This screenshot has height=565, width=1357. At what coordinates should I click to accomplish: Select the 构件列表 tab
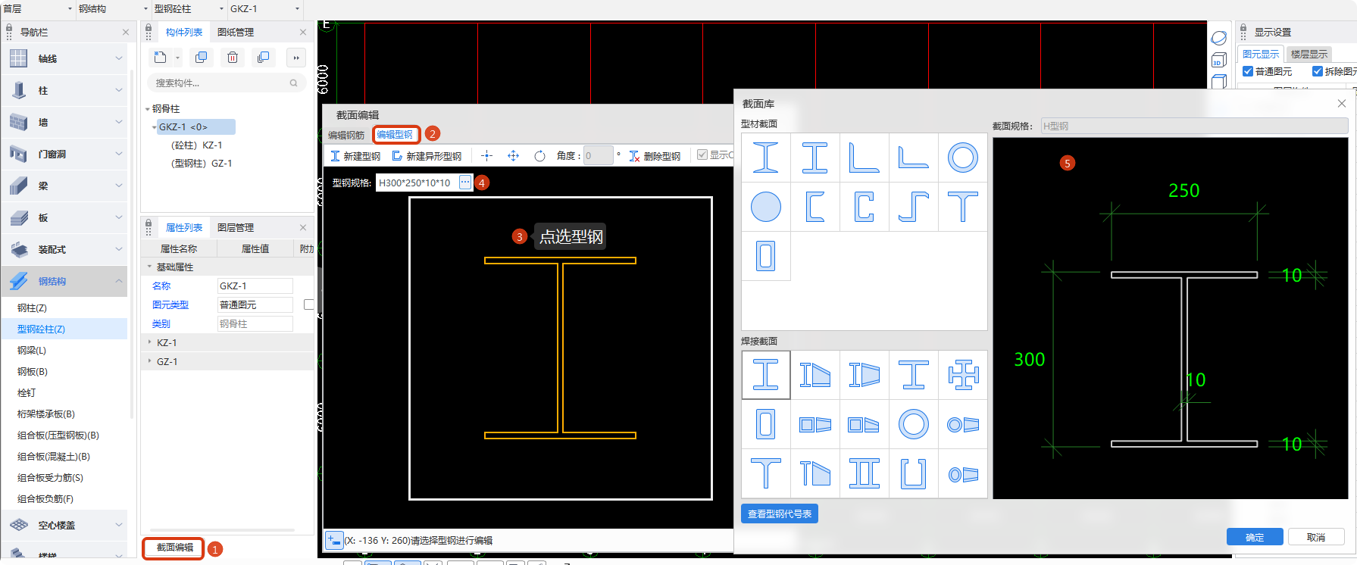[184, 32]
